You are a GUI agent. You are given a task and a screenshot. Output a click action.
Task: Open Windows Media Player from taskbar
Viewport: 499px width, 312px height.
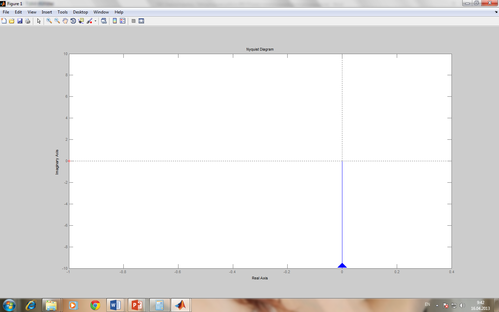pos(73,305)
